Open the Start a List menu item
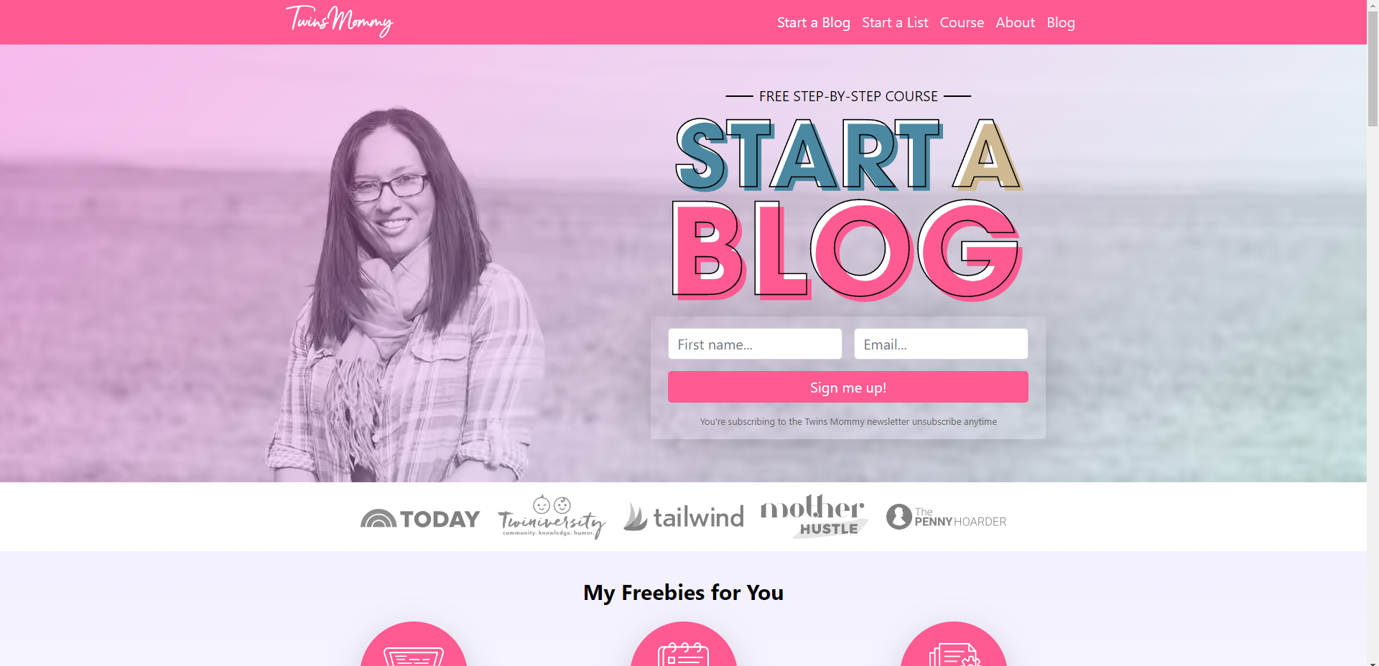Viewport: 1379px width, 666px height. pos(895,22)
